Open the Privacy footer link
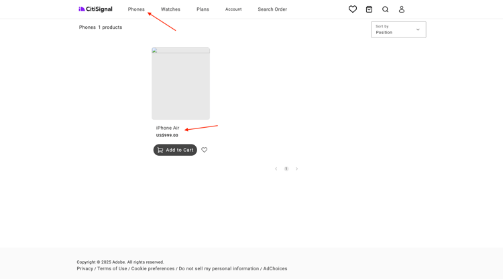The height and width of the screenshot is (279, 503). (85, 269)
